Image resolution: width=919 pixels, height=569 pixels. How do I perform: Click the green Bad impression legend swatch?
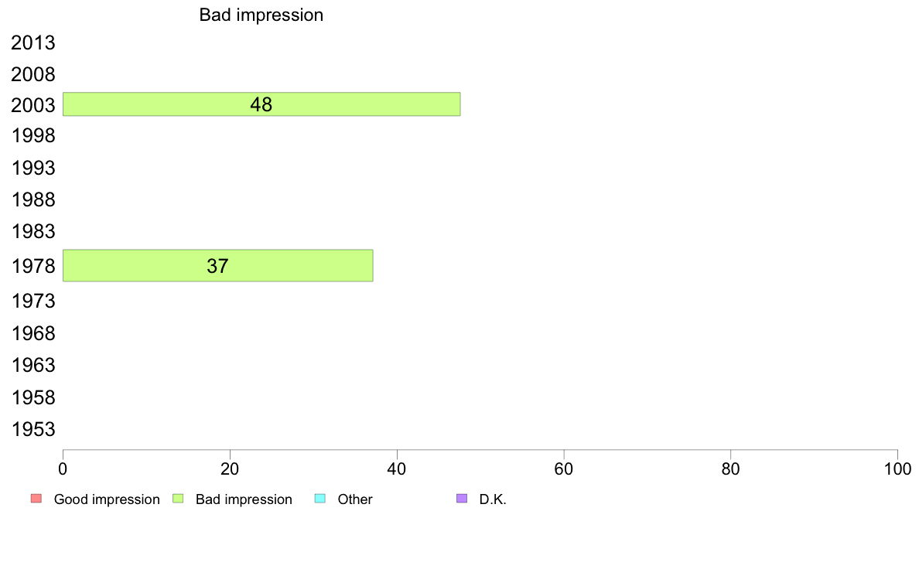coord(177,499)
